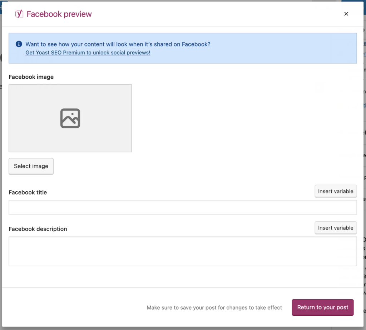Click the 'Facebook description' label

click(x=38, y=229)
